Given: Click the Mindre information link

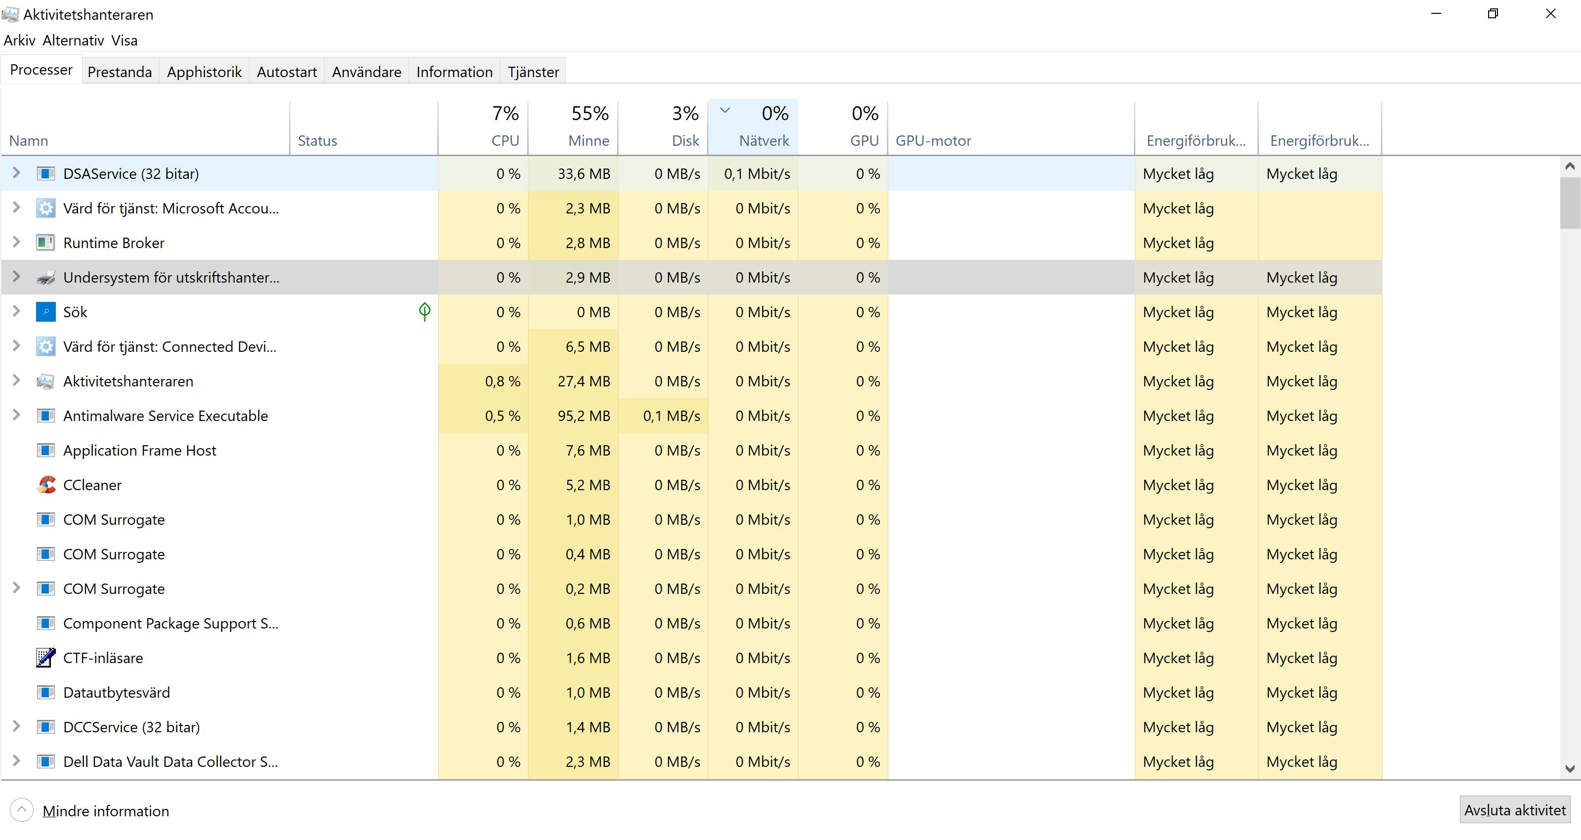Looking at the screenshot, I should pyautogui.click(x=106, y=811).
